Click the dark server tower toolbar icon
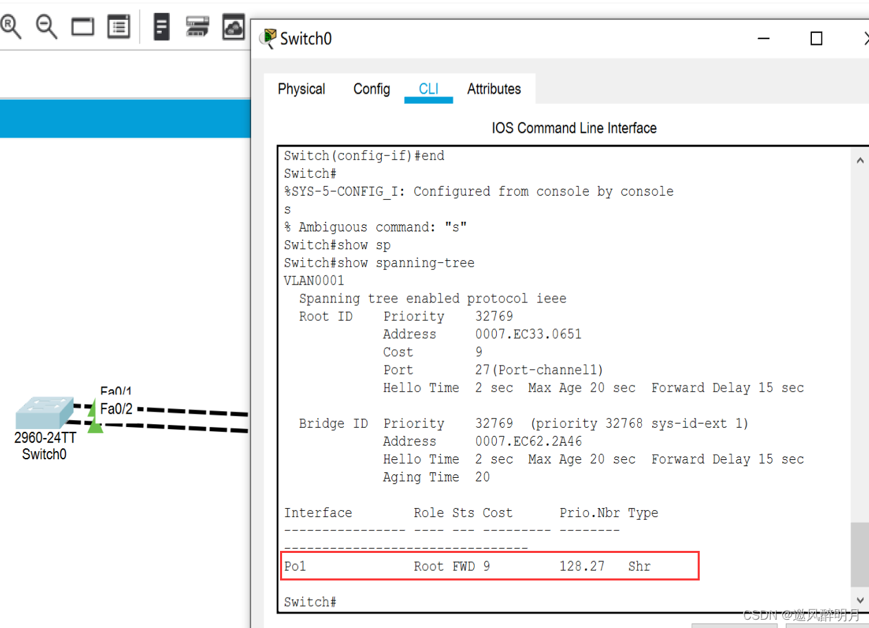 [x=162, y=27]
